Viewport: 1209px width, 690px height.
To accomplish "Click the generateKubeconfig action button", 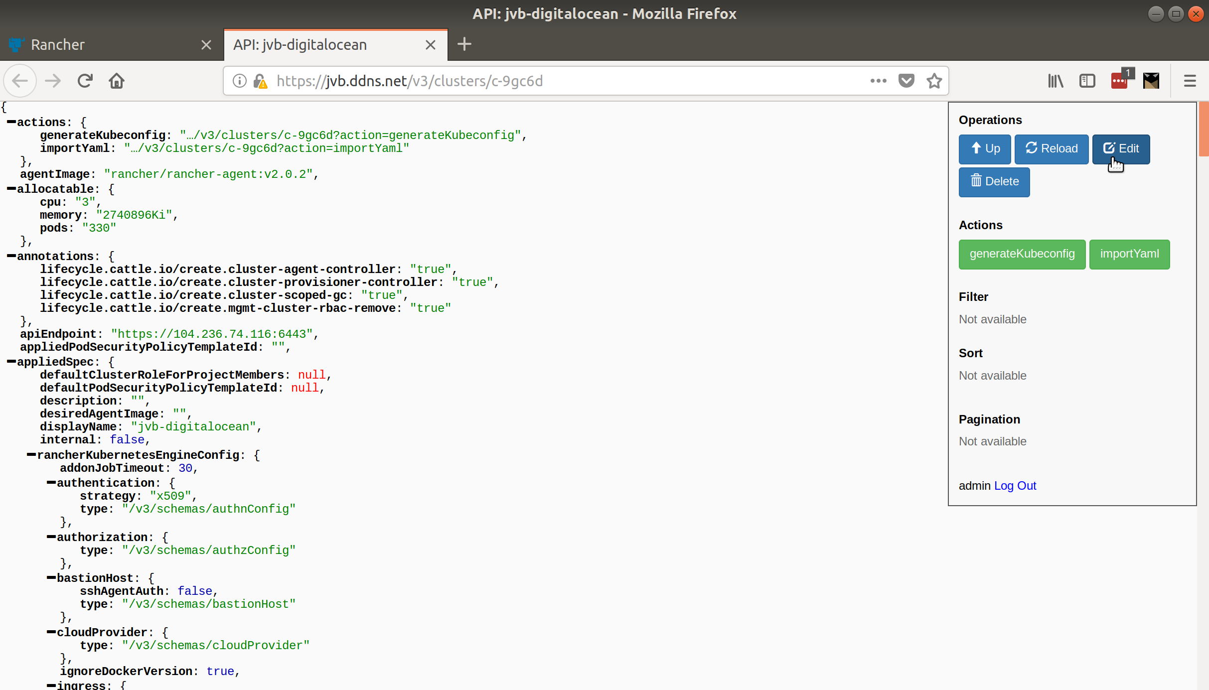I will point(1022,254).
